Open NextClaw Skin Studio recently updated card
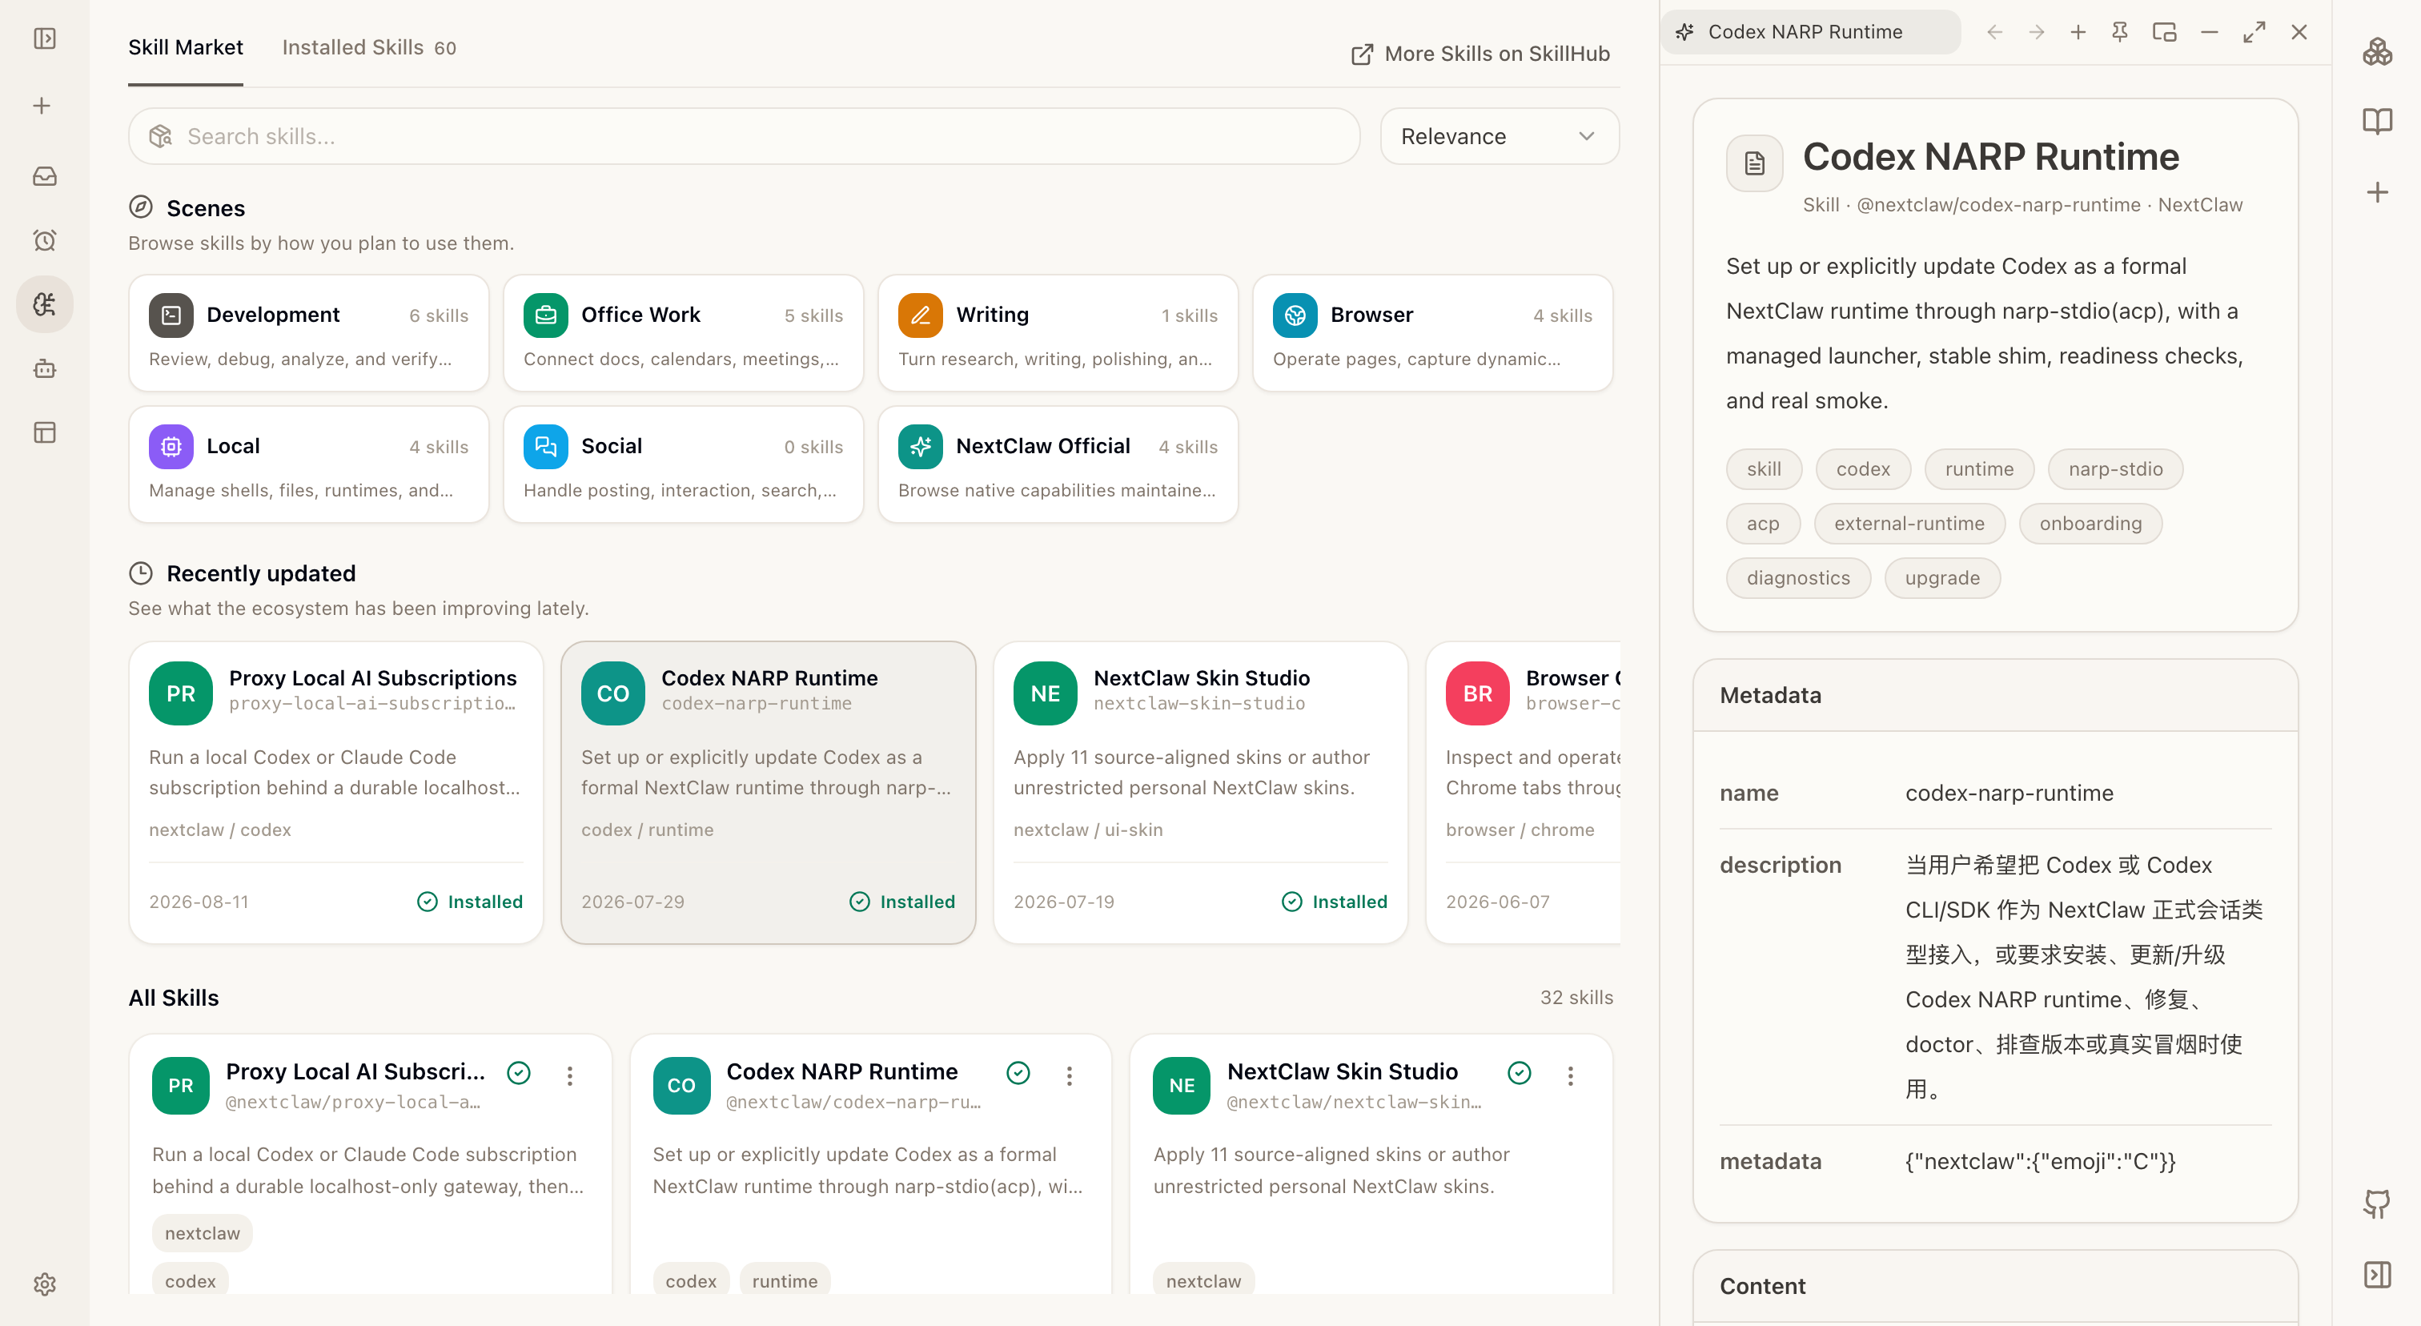Image resolution: width=2421 pixels, height=1326 pixels. tap(1200, 792)
